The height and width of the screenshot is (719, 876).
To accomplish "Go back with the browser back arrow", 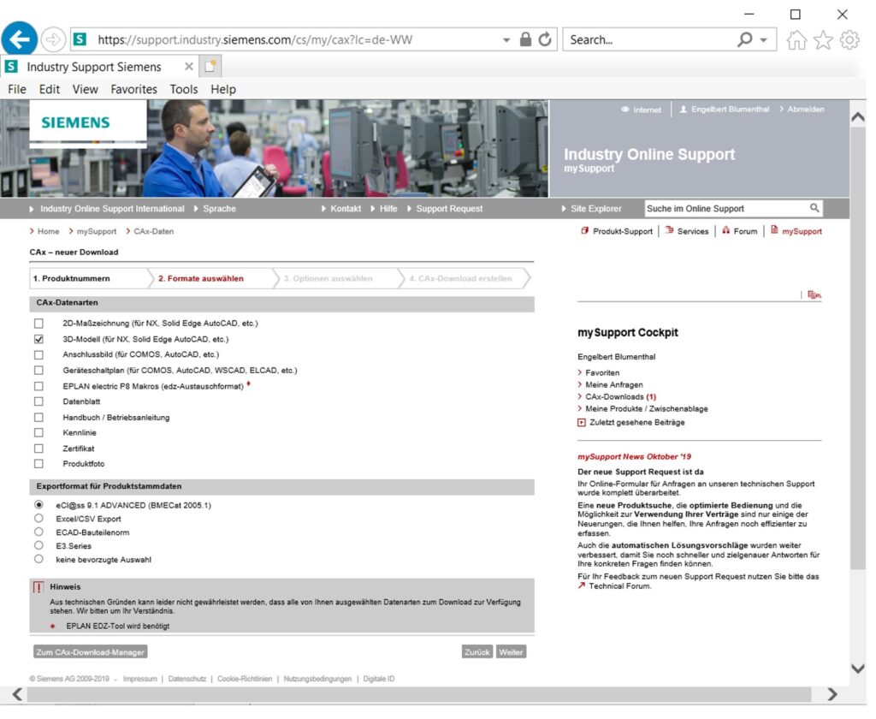I will tap(20, 39).
